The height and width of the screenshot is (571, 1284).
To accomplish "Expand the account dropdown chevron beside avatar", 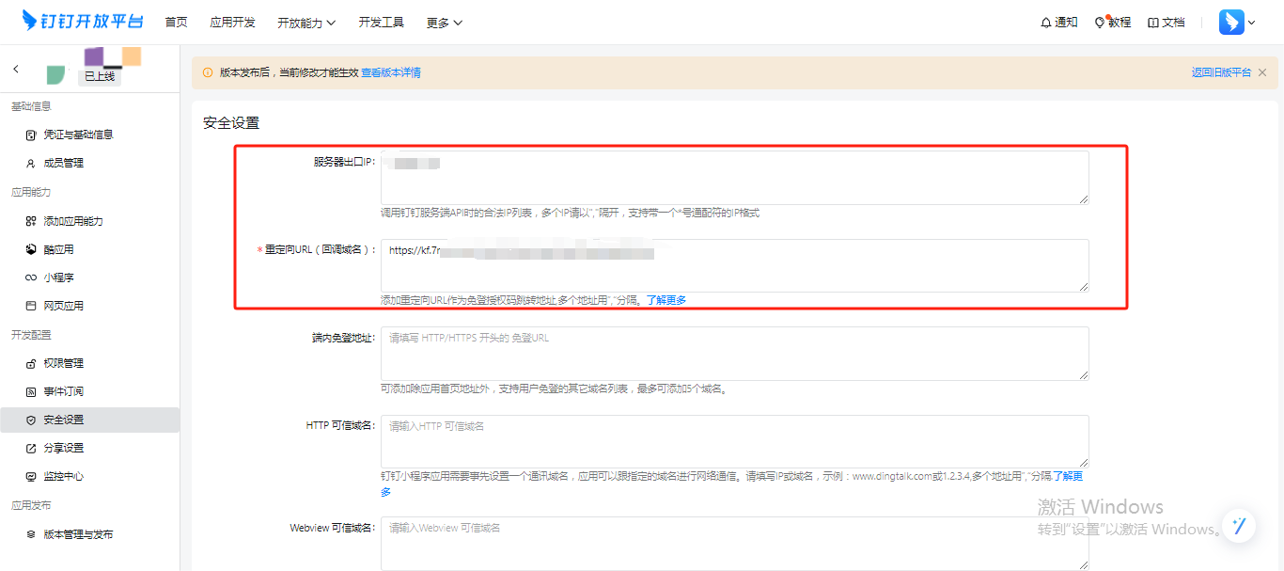I will [x=1252, y=23].
